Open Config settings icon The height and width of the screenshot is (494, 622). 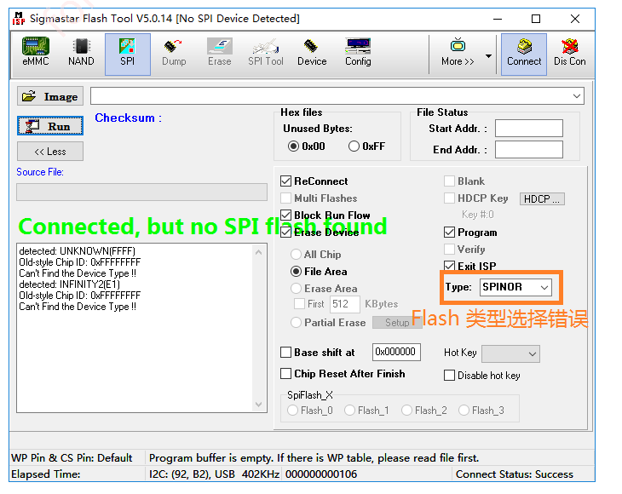[358, 52]
